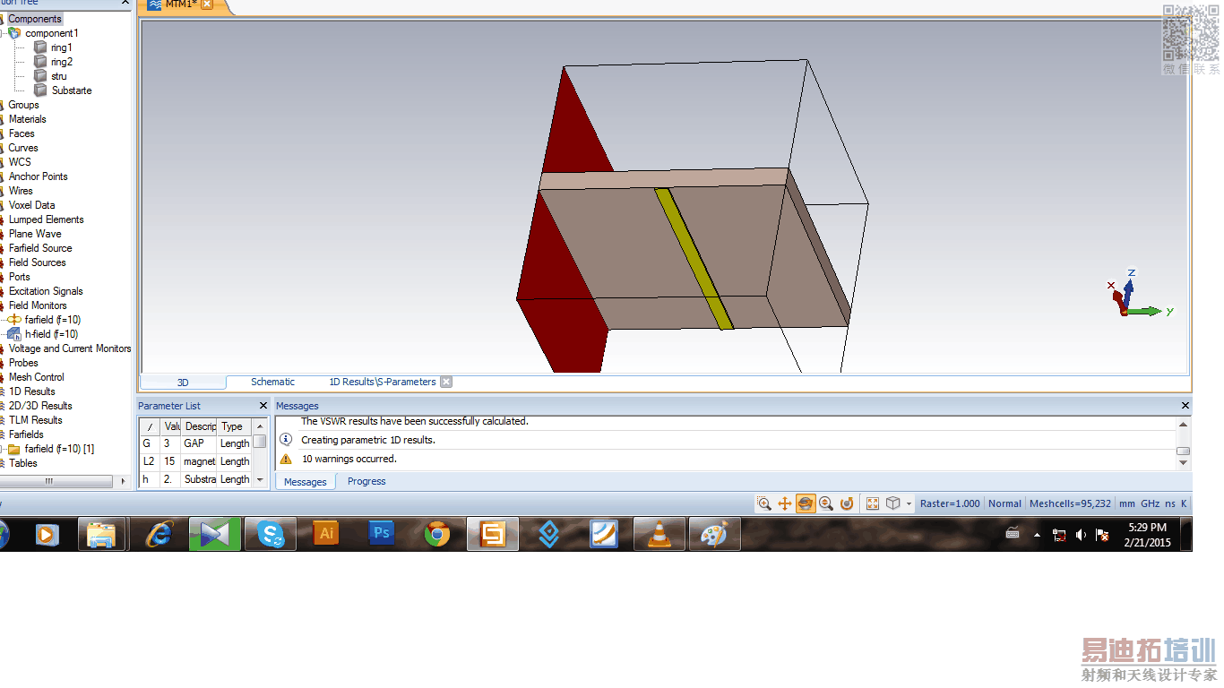Select the '10 warnings occurred.' message
This screenshot has height=688, width=1224.
click(349, 459)
